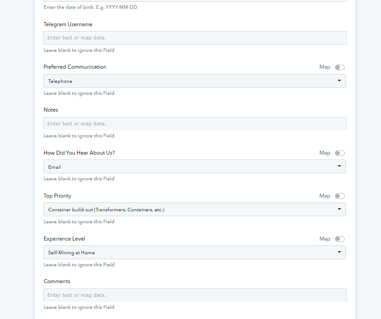Toggle Map switch for Preferred Communication
This screenshot has width=381, height=319.
click(340, 67)
